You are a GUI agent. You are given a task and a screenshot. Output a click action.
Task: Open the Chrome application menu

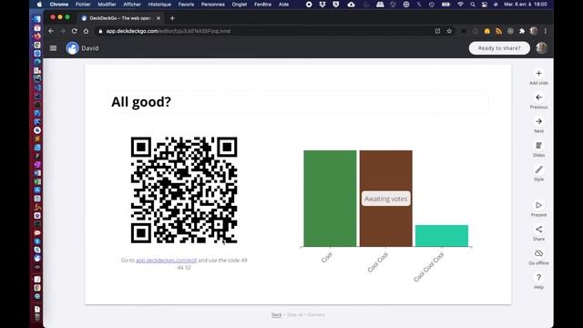pos(59,5)
